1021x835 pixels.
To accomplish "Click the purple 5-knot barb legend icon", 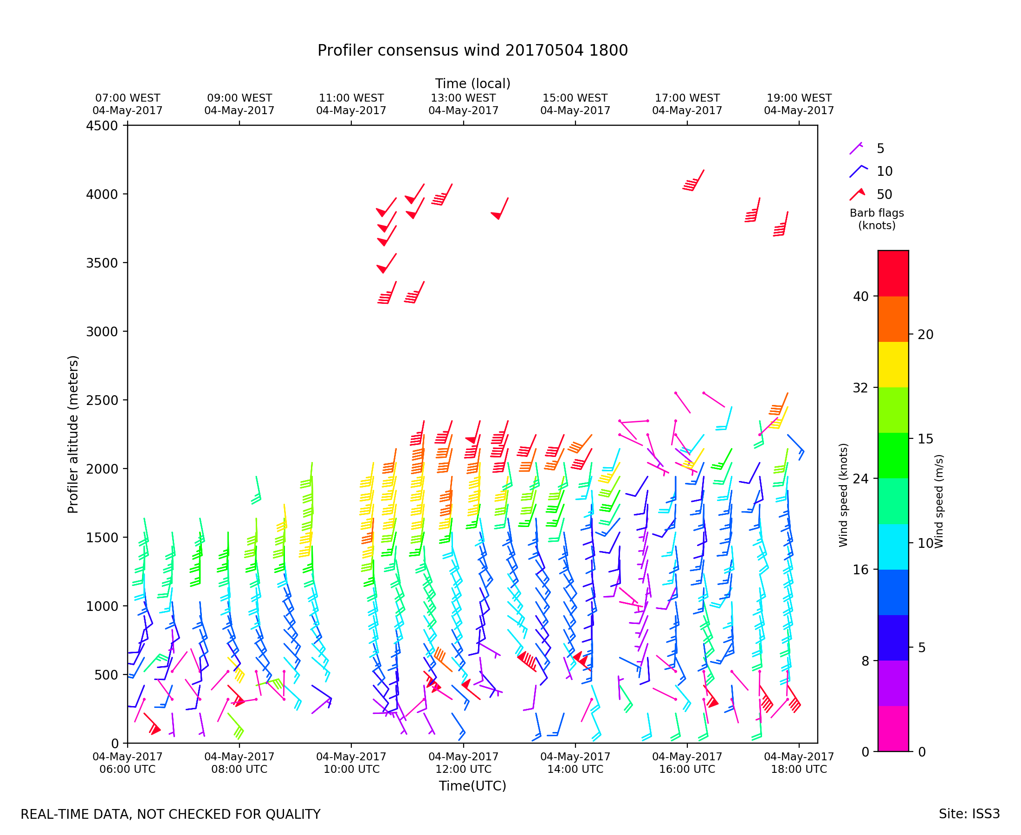I will [856, 148].
